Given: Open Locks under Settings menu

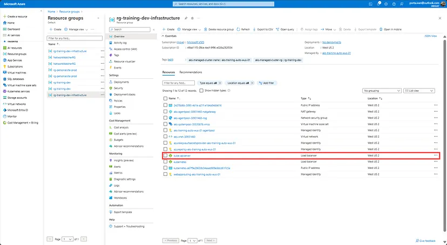Looking at the screenshot, I should pos(117,113).
